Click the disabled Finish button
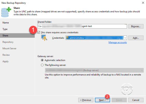Viewport: 146px width, 104px height. coord(119,100)
